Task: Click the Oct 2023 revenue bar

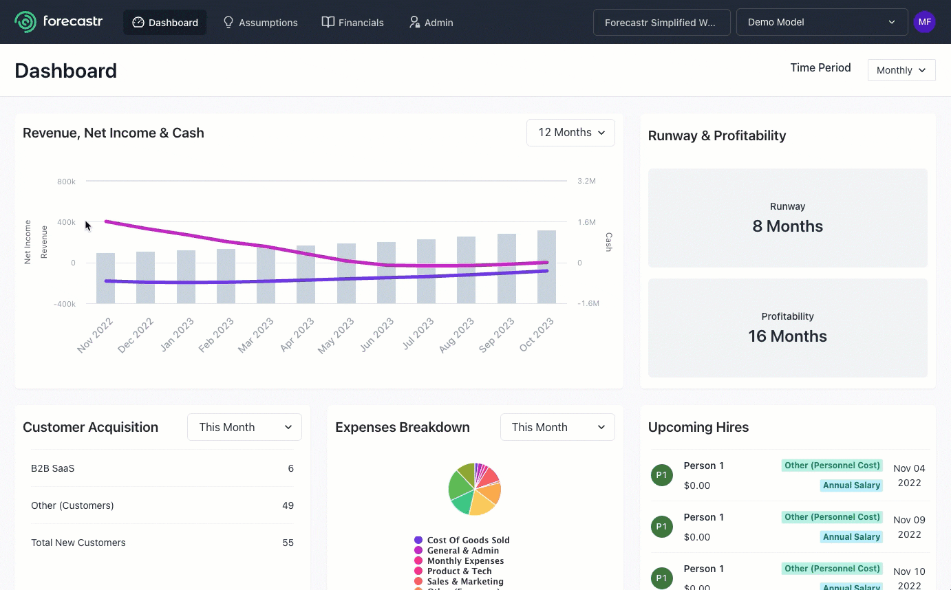Action: coord(546,267)
